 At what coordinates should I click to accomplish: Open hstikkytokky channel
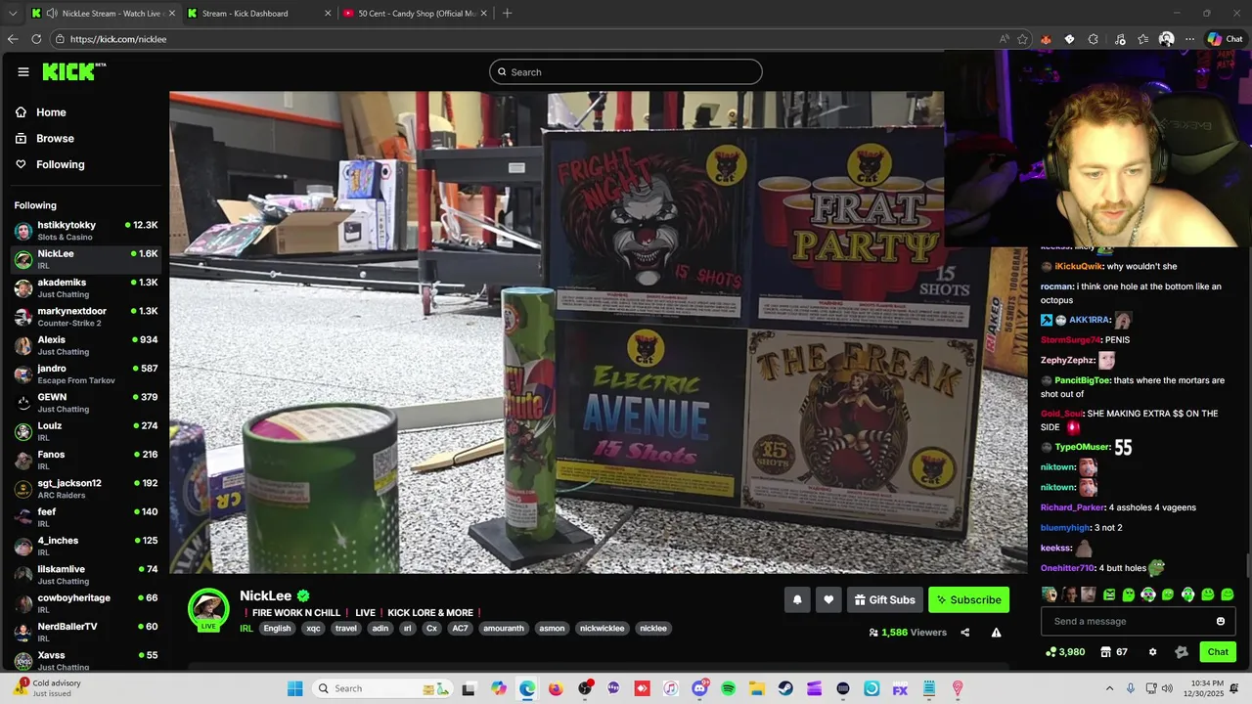coord(86,230)
